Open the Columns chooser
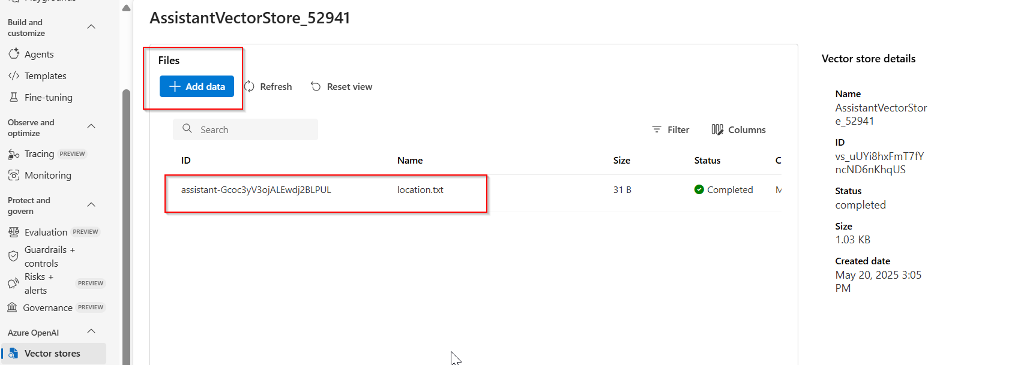Image resolution: width=1021 pixels, height=365 pixels. click(x=738, y=129)
